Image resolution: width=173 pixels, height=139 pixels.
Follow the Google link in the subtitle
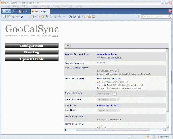[x=55, y=36]
